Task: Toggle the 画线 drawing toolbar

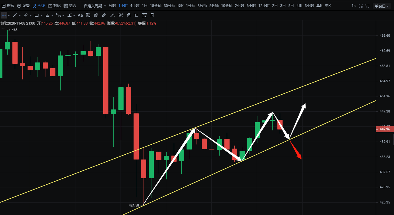Action: 38,6
